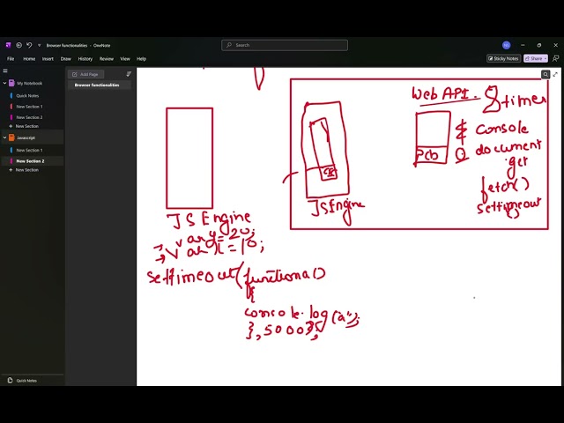
Task: Open the user account avatar
Action: click(506, 45)
